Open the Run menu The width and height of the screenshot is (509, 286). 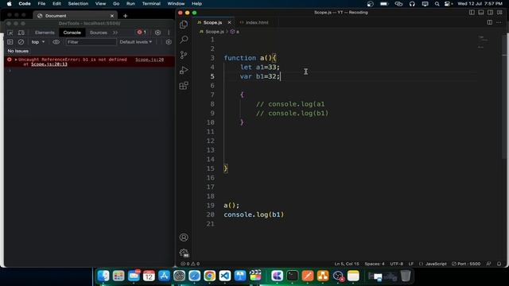point(130,3)
